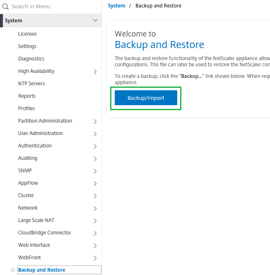The width and height of the screenshot is (270, 275).
Task: Expand Partition Administration chevron
Action: pyautogui.click(x=95, y=121)
